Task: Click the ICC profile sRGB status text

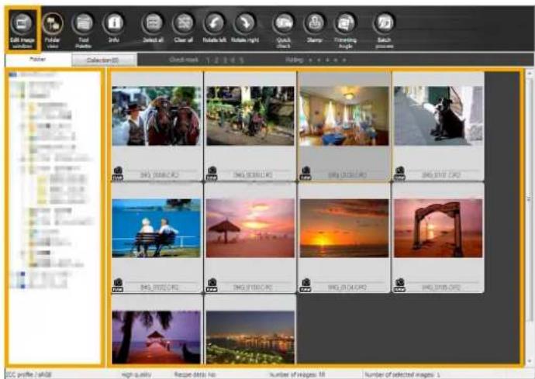Action: [x=29, y=374]
